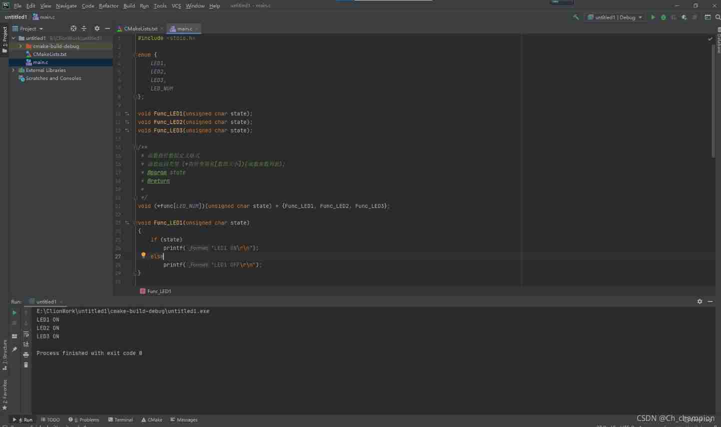The width and height of the screenshot is (721, 427).
Task: Toggle Project tool window side tab
Action: [4, 39]
